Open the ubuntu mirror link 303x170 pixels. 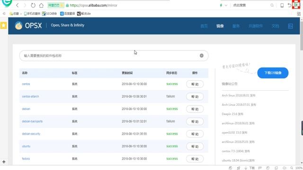26,146
